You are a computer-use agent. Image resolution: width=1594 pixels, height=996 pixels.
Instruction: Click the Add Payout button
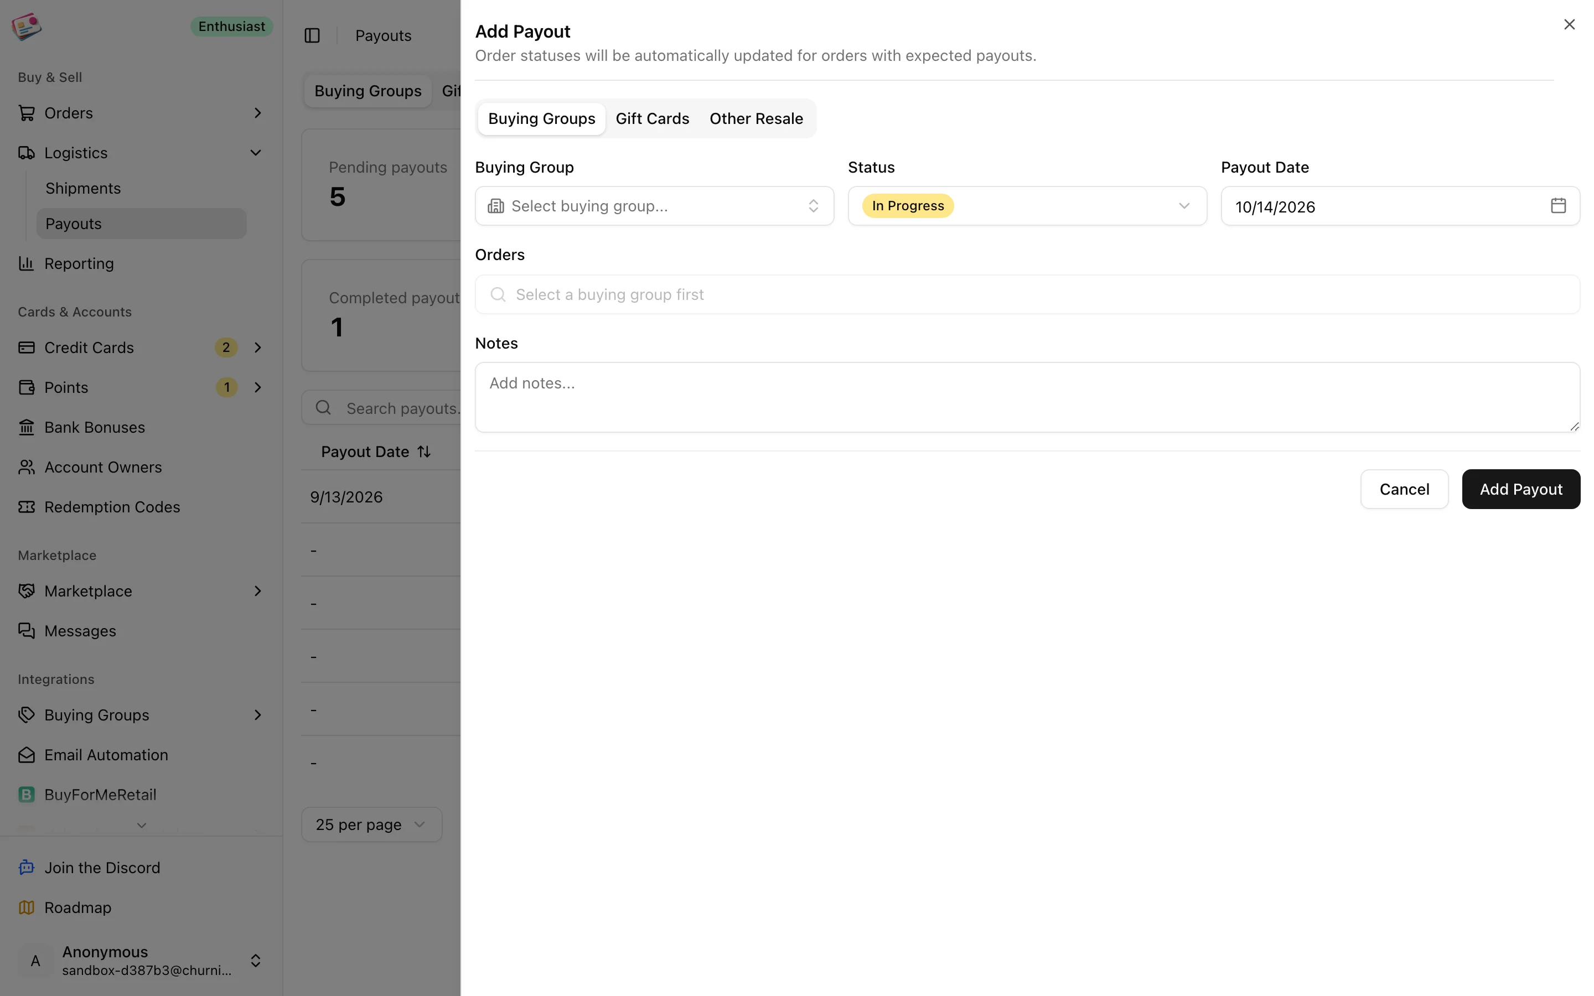pos(1521,489)
